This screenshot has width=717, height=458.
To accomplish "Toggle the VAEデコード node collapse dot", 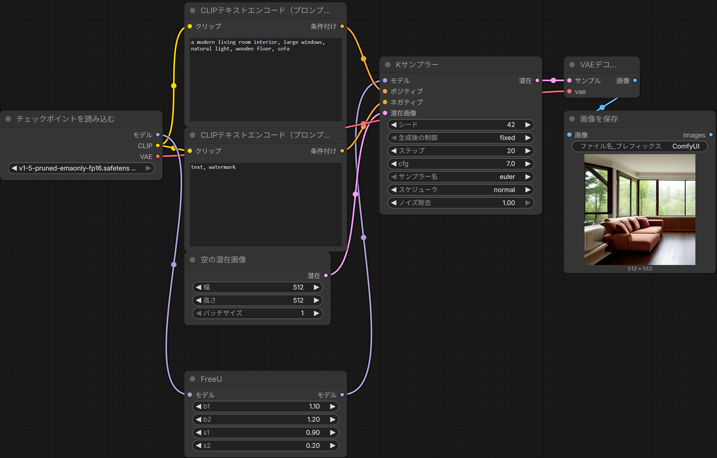I will (572, 64).
